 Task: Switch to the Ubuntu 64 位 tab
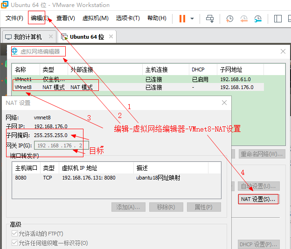pyautogui.click(x=87, y=37)
